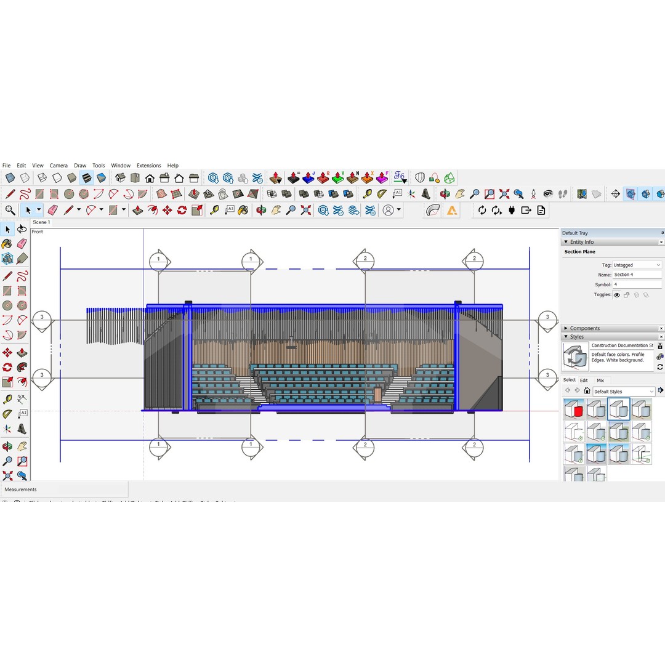Click the Scene 1 tab
Viewport: 665px width, 665px height.
41,222
